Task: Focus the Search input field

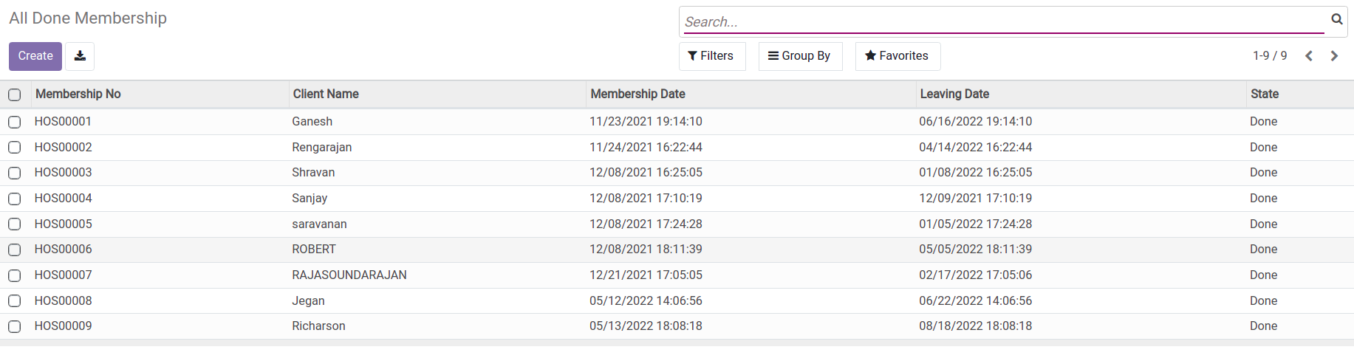Action: 1002,21
